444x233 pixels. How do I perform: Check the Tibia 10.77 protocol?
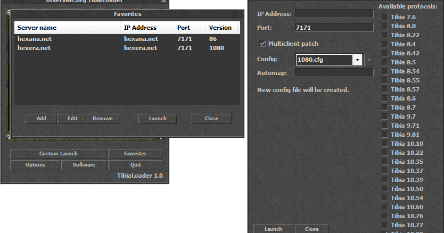point(384,225)
